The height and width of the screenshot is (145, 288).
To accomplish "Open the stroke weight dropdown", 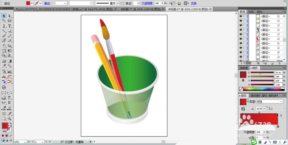I will point(65,3).
